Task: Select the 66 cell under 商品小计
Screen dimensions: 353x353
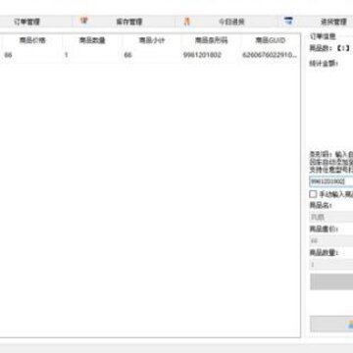Action: (x=152, y=55)
